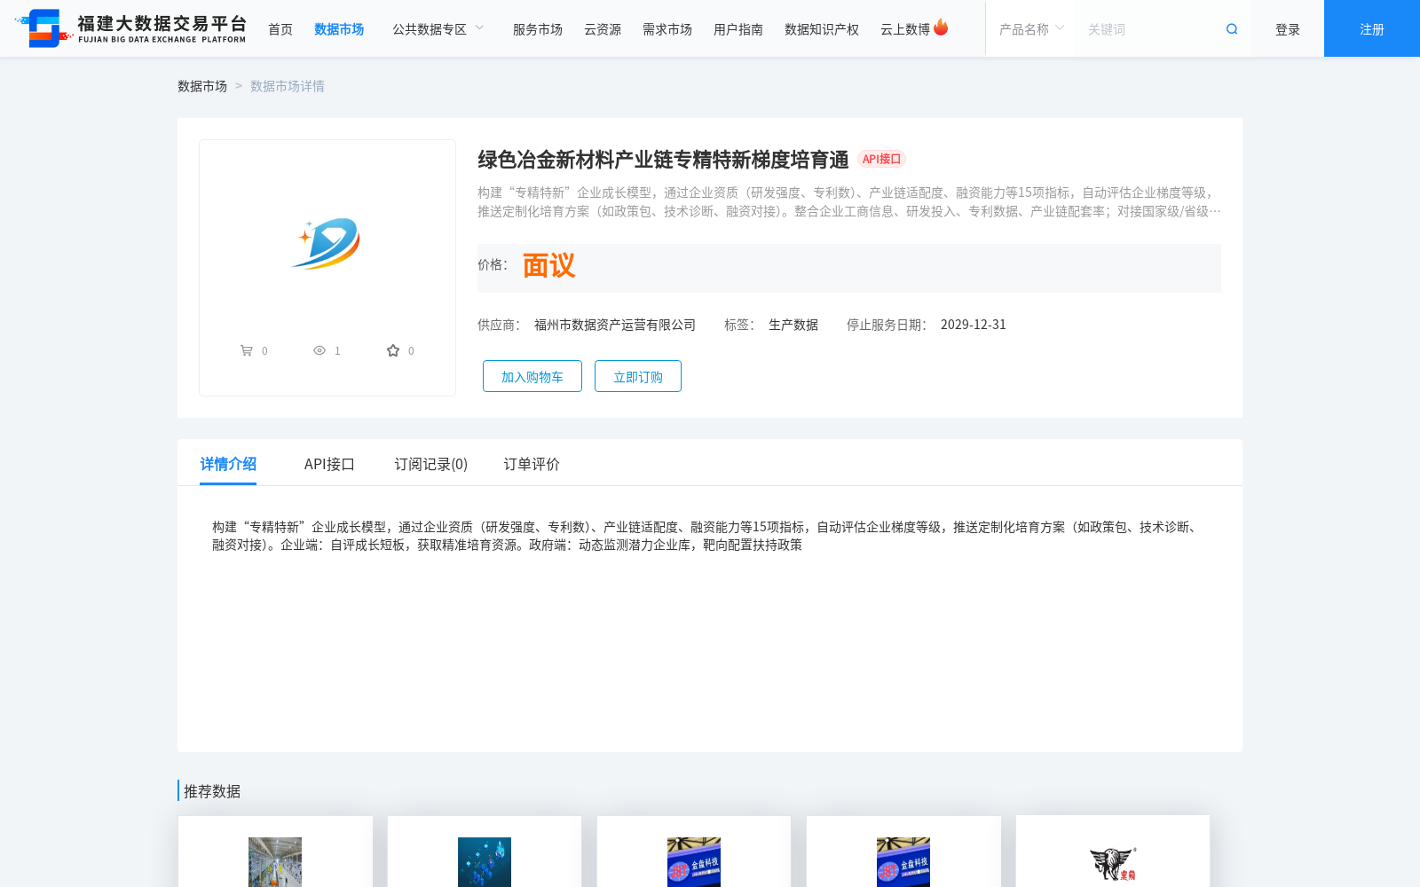Image resolution: width=1420 pixels, height=887 pixels.
Task: Click the shopping cart count icon
Action: point(246,350)
